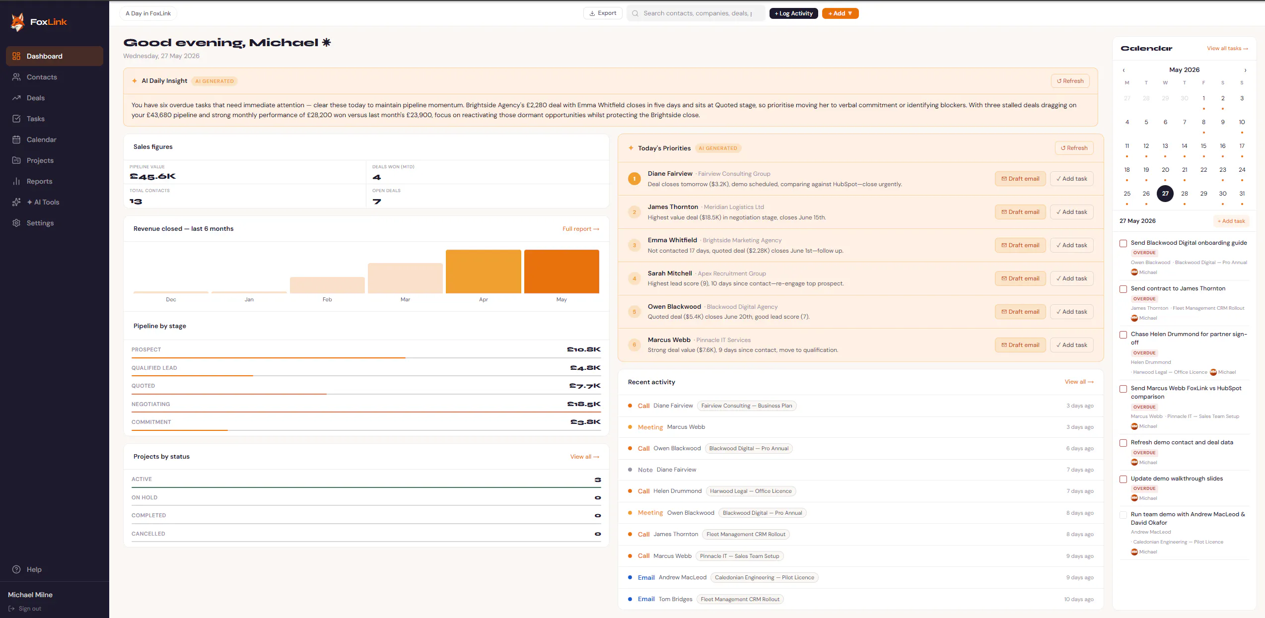Viewport: 1265px width, 618px height.
Task: Click priority badge 1 for Diane Fairview
Action: 634,179
